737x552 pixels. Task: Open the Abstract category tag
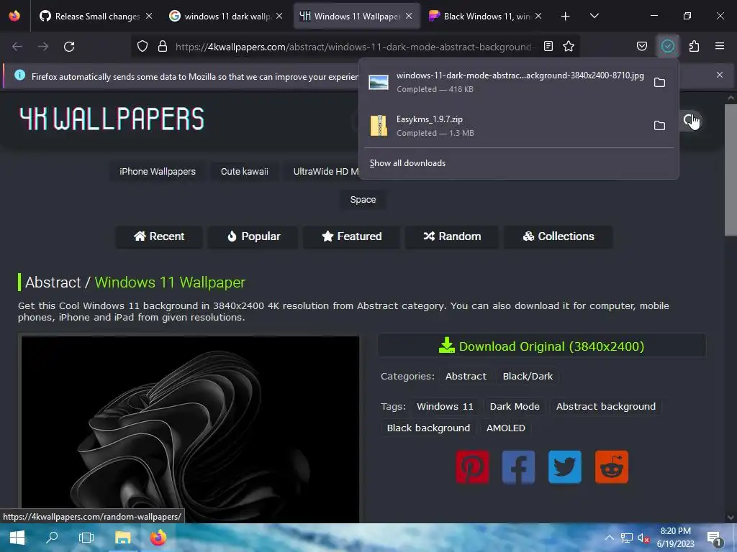[466, 376]
